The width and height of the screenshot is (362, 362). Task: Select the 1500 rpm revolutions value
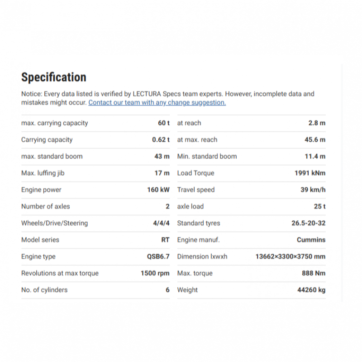(155, 274)
